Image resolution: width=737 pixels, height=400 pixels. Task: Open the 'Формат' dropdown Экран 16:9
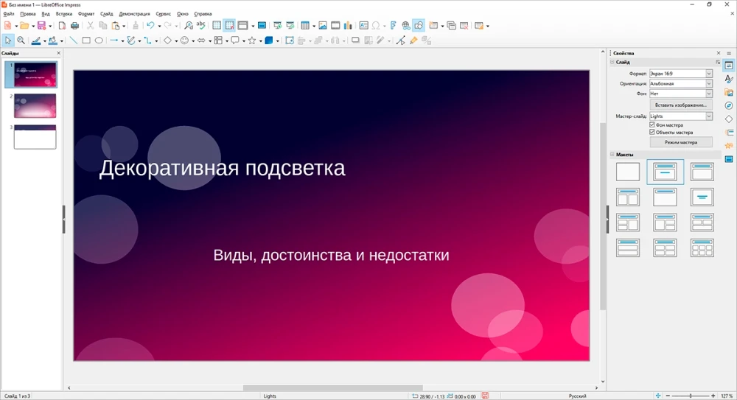(680, 74)
